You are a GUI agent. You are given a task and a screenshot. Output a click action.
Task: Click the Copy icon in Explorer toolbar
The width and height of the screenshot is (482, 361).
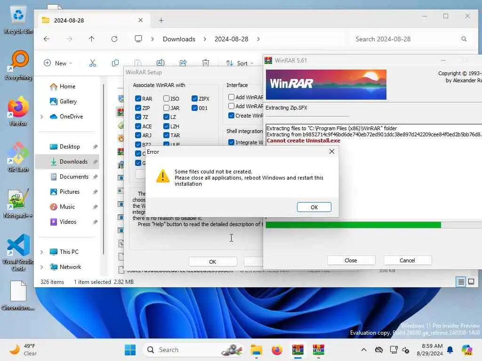[115, 63]
